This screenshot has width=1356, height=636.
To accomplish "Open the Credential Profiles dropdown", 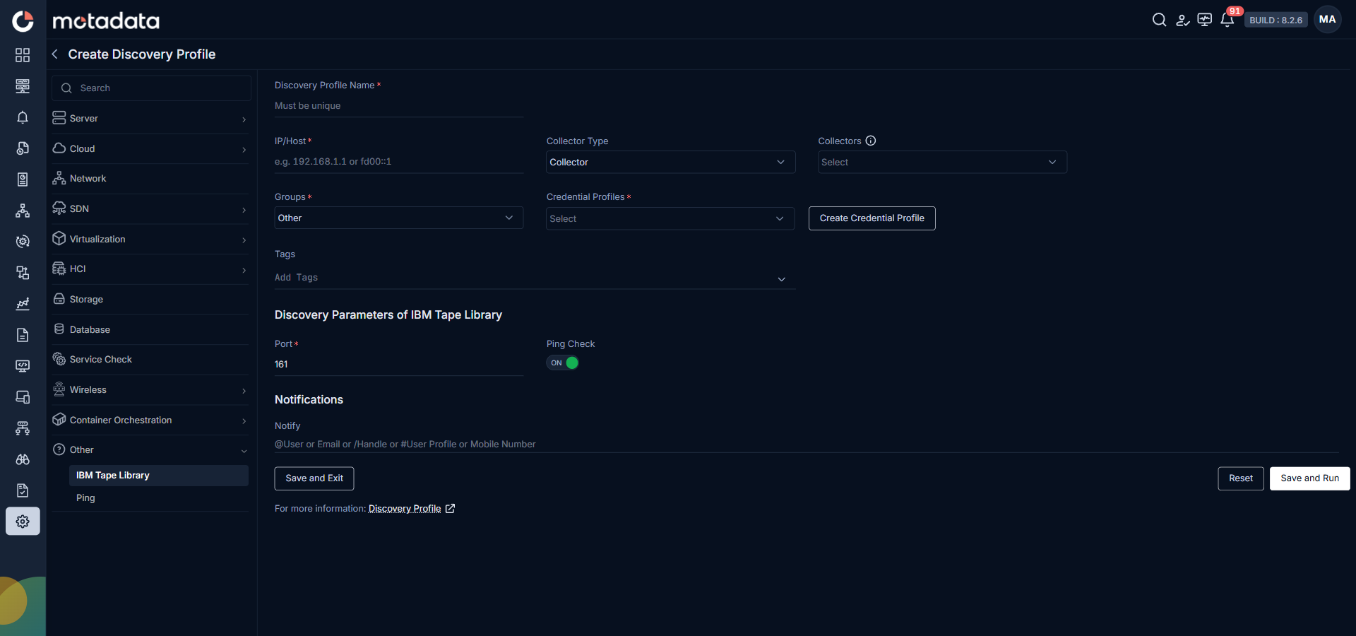I will pos(670,218).
